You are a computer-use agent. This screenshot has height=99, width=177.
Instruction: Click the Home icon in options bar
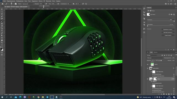[2, 4]
